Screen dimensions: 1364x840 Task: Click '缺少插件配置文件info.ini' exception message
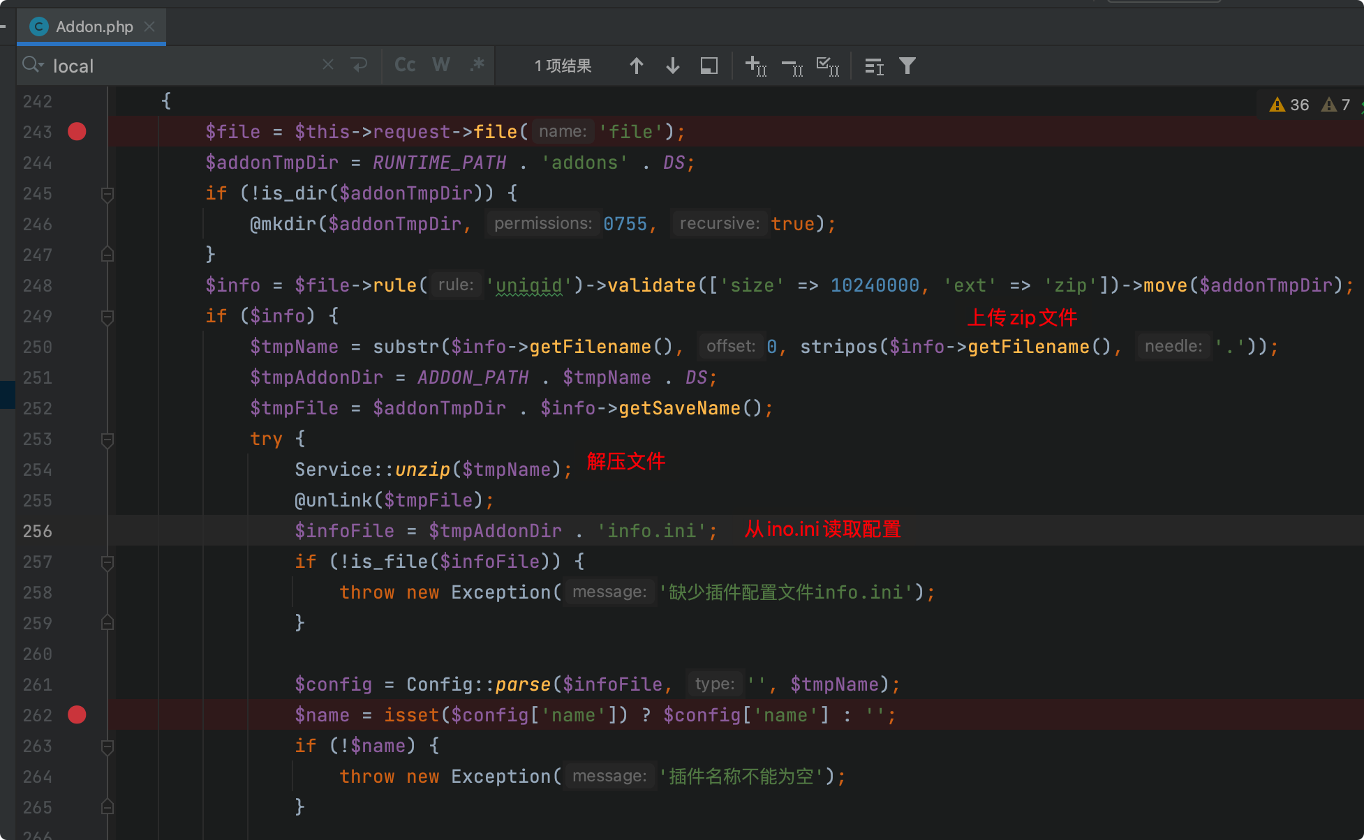(x=786, y=592)
